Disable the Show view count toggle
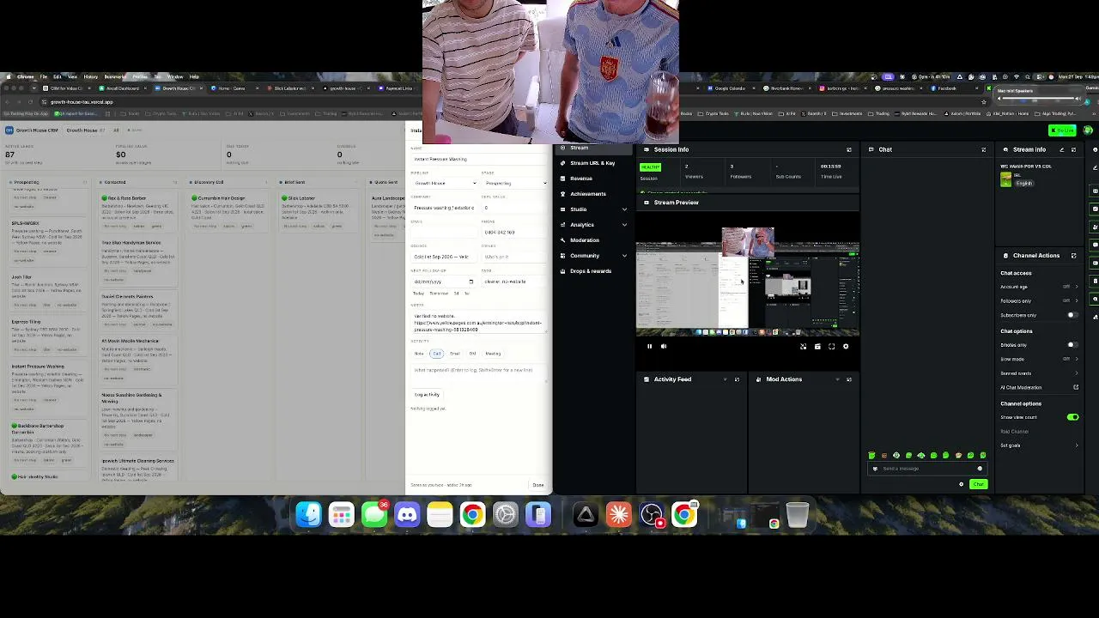 click(x=1072, y=417)
